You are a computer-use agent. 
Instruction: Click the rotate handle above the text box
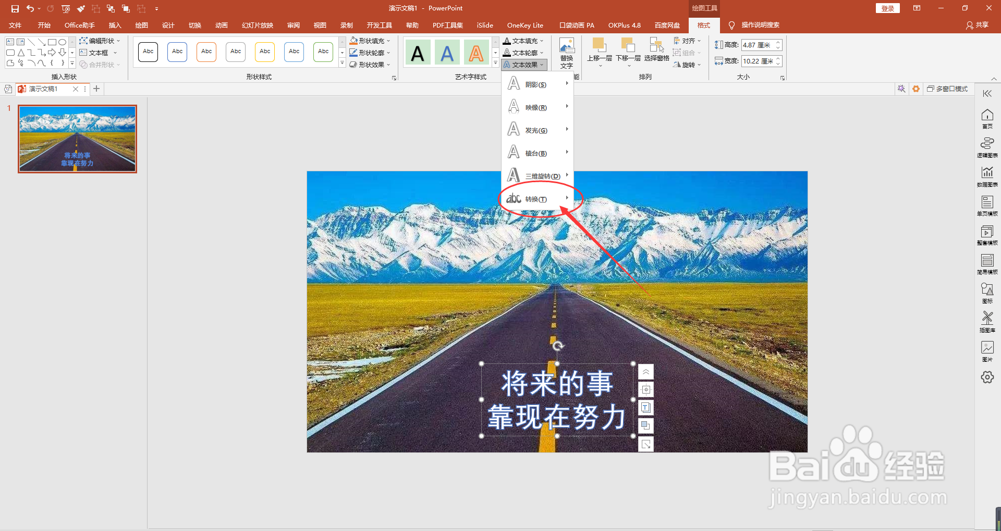pos(558,346)
